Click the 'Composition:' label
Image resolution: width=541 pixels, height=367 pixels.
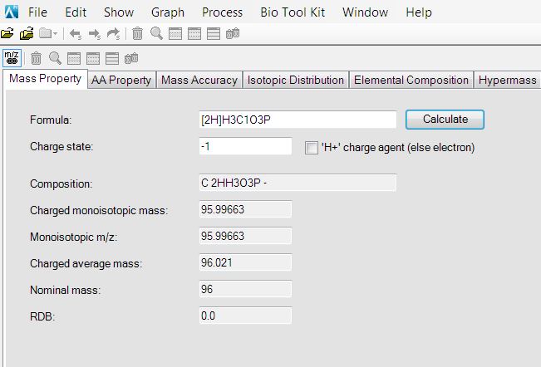[61, 184]
